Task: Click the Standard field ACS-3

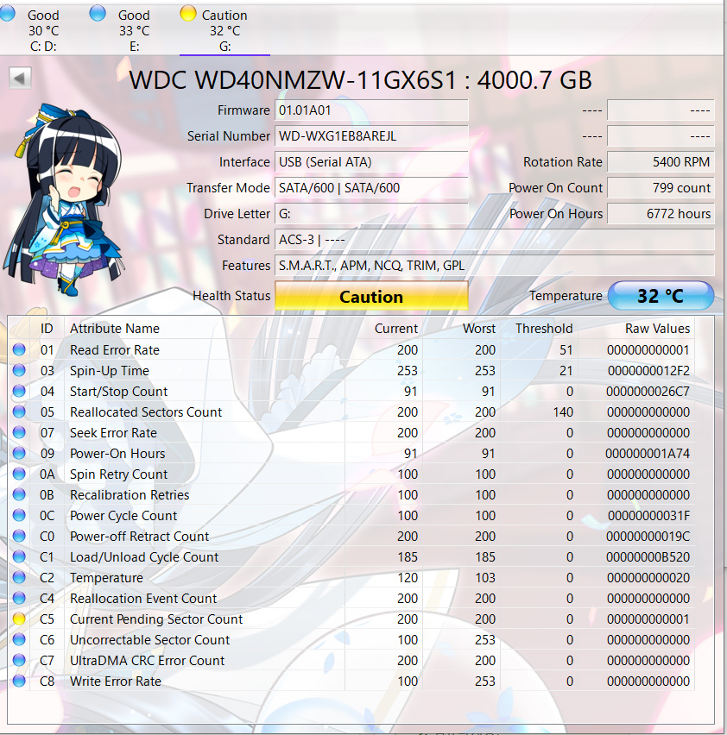Action: point(495,240)
